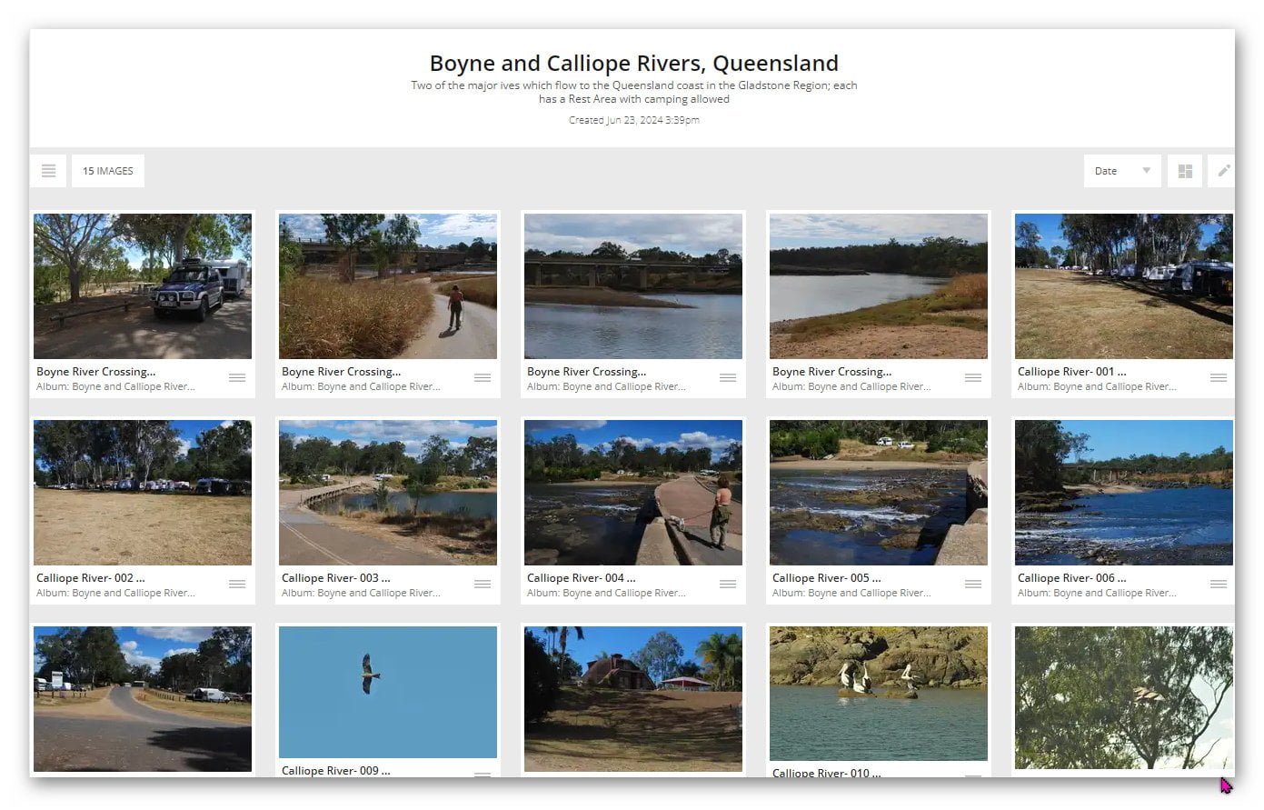Open options icon for Calliope River- 005
The width and height of the screenshot is (1264, 810).
(973, 585)
